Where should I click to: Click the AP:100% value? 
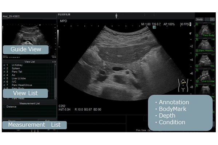tap(169, 24)
